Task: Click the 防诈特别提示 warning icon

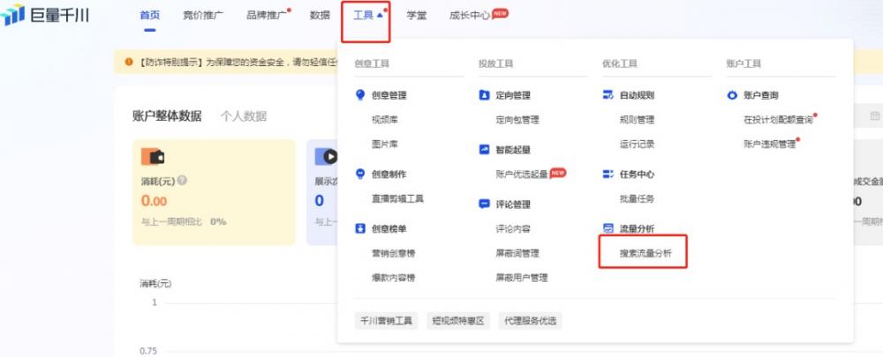Action: [128, 62]
